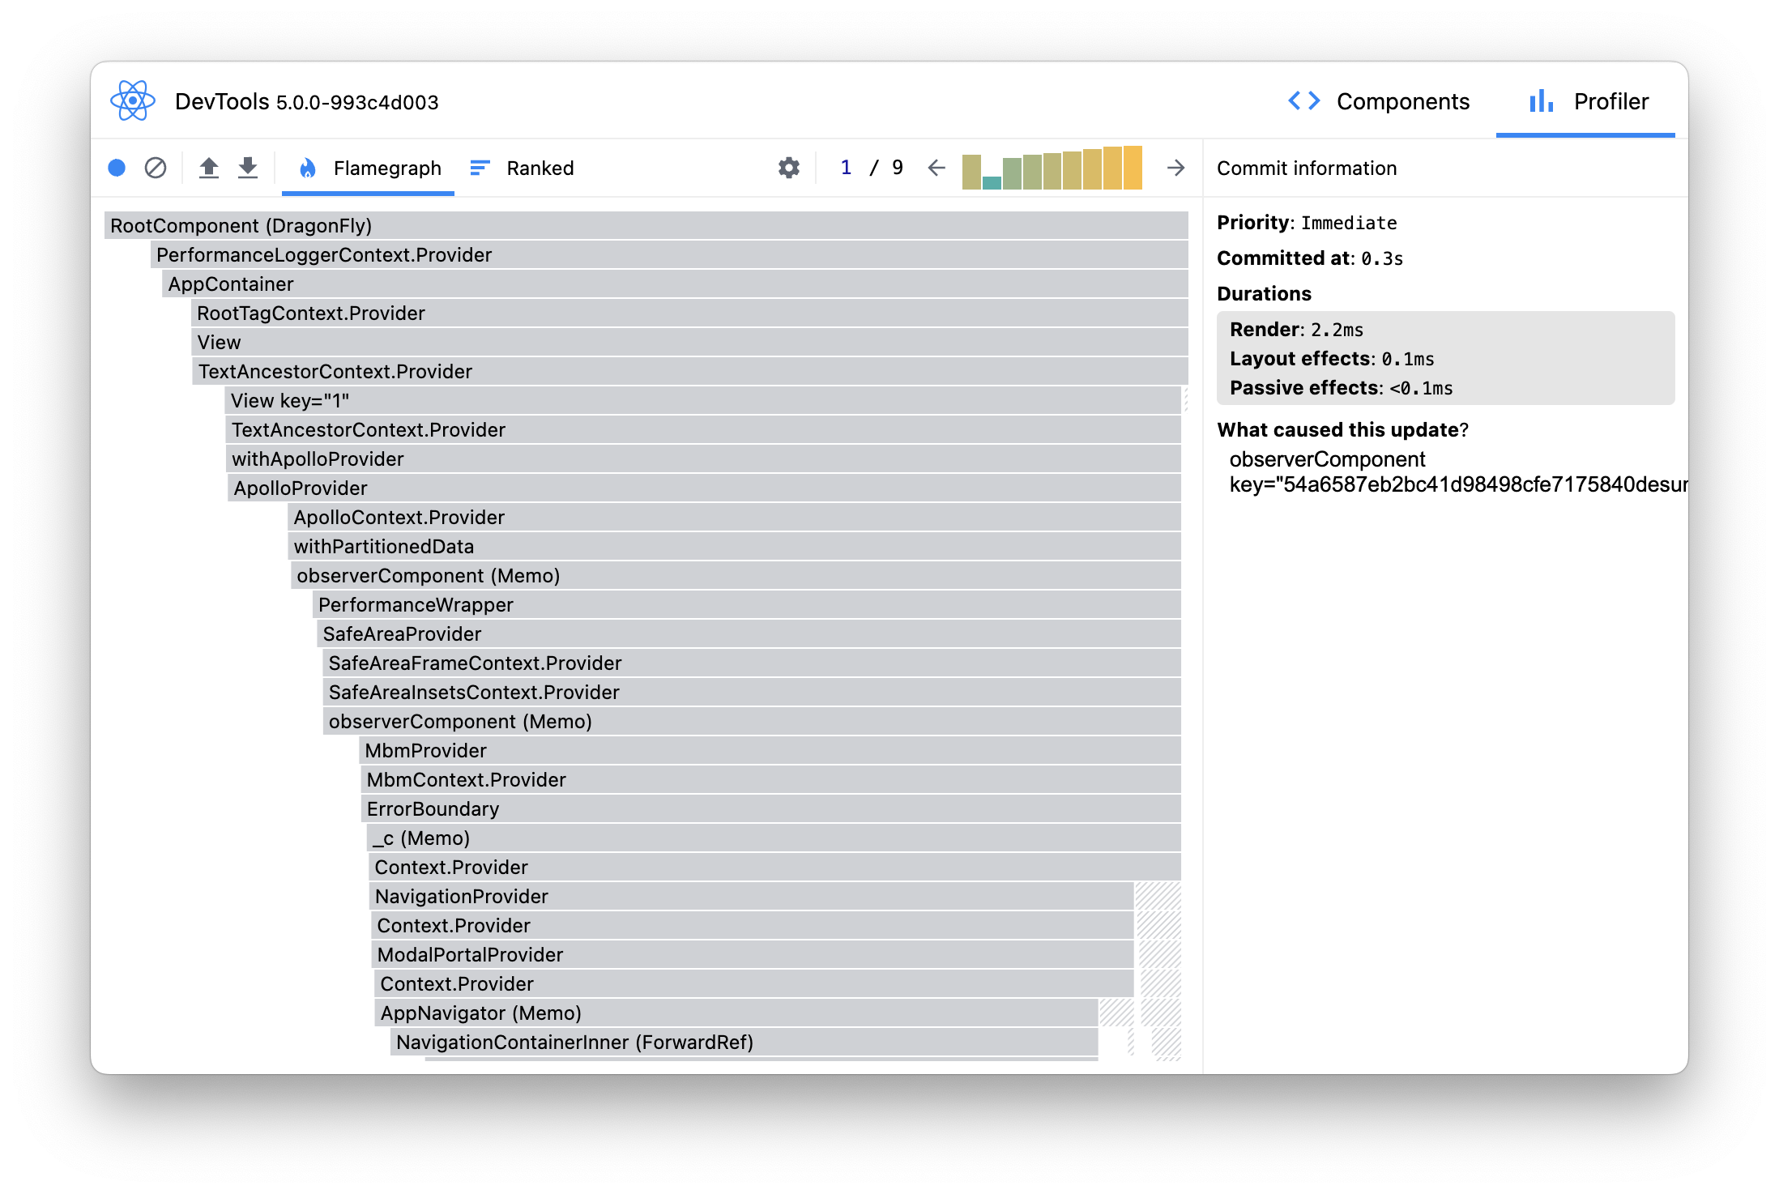Switch to the Ranked view tab
The width and height of the screenshot is (1779, 1194).
coord(523,168)
